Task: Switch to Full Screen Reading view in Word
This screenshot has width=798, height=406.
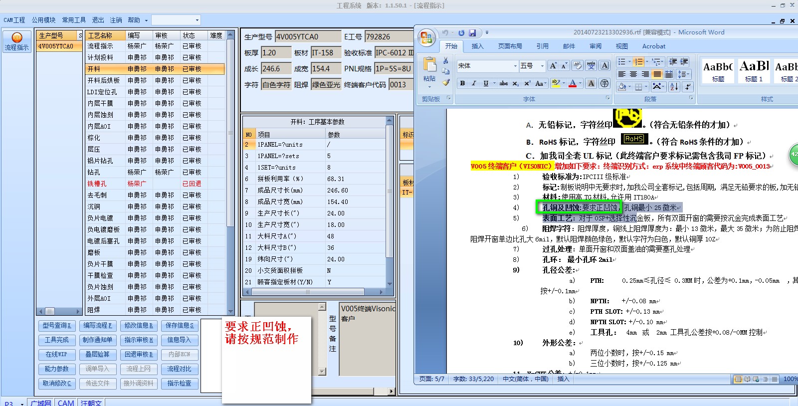Action: click(x=747, y=379)
